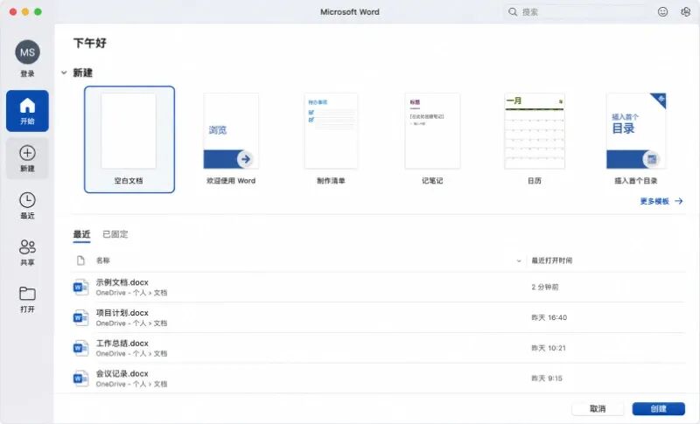Click the 昨天 16:40 timestamp
This screenshot has width=700, height=424.
coord(549,317)
